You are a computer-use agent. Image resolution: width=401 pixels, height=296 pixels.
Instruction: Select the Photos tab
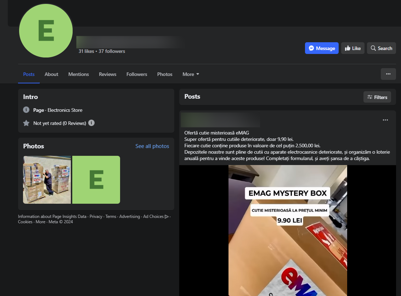pos(165,74)
